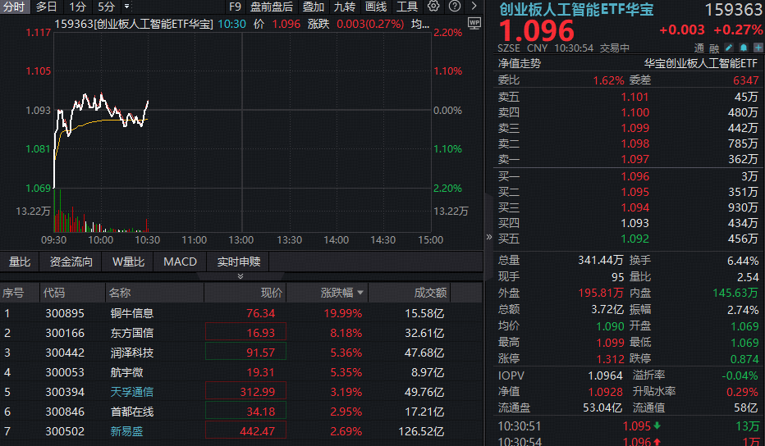Click the pencil edit note icon
This screenshot has height=446, width=765.
click(729, 48)
